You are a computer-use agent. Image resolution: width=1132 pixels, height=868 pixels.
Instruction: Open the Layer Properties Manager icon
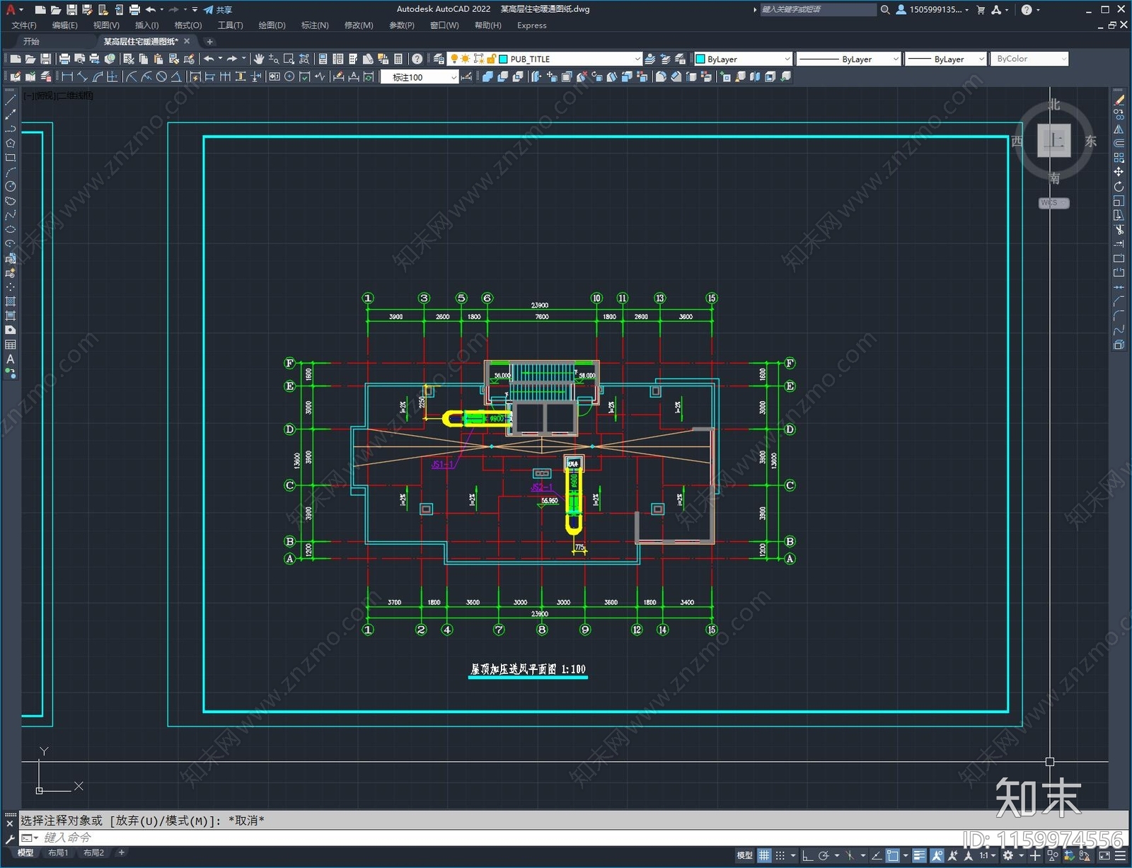439,59
